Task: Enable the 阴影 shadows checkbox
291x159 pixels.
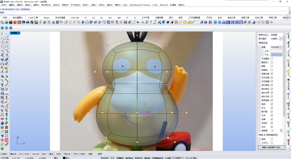Action: [272, 66]
